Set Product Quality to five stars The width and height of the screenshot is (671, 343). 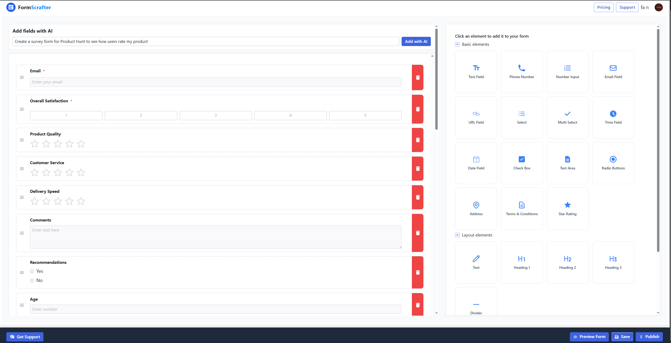(81, 144)
